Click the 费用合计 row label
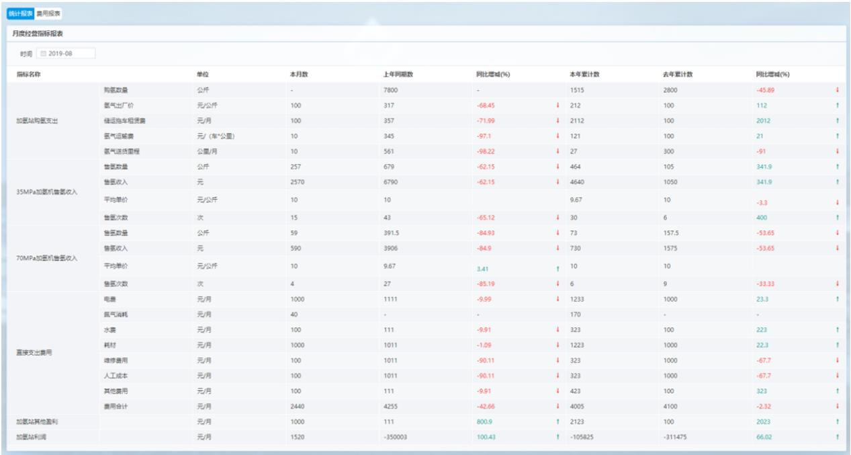Viewport: 851px width, 455px height. [114, 406]
